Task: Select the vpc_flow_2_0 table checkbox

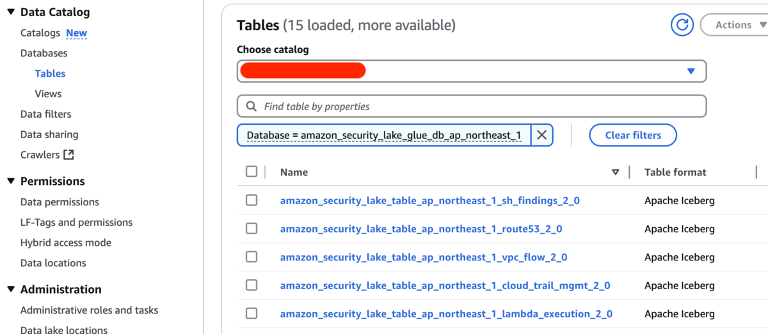Action: (252, 257)
